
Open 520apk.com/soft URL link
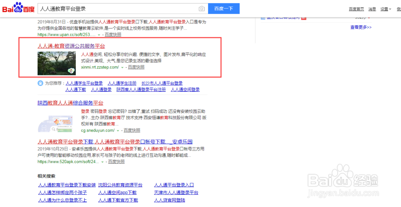click(68, 162)
